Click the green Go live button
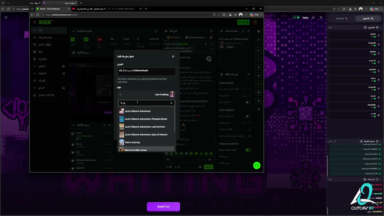384x216 pixels. pyautogui.click(x=243, y=22)
